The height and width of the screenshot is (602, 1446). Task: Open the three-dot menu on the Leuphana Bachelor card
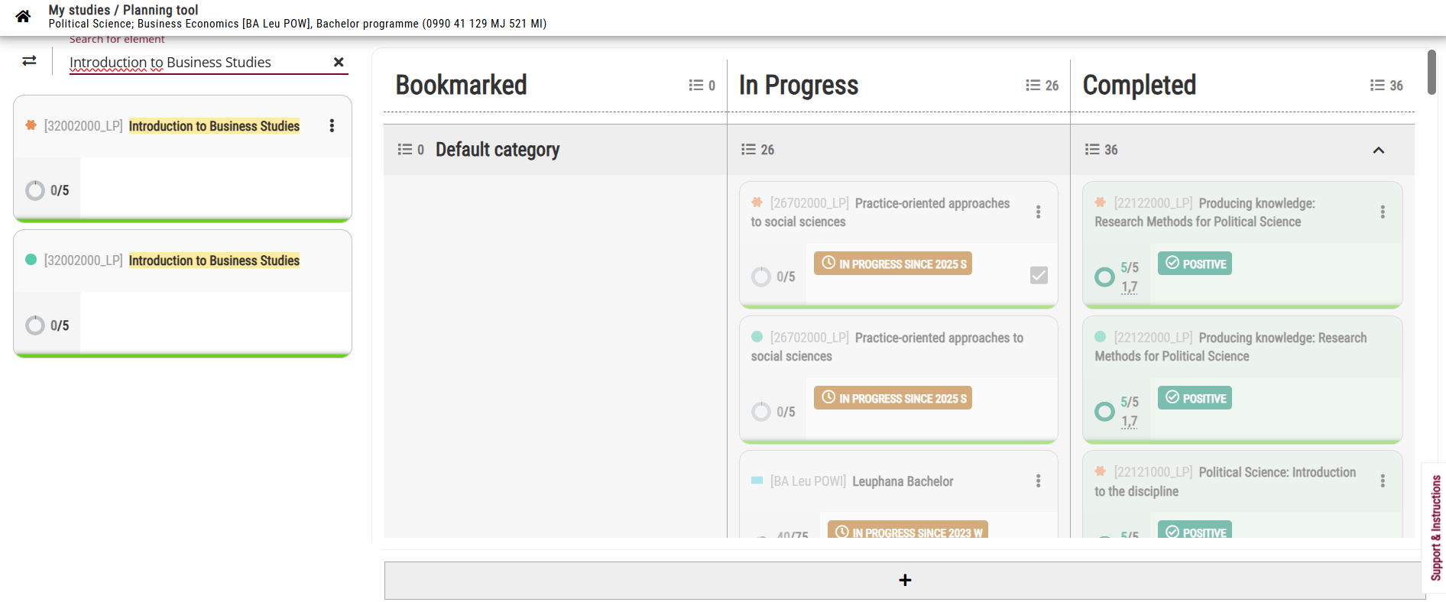[1038, 481]
